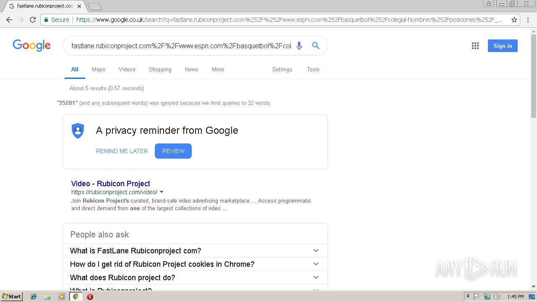This screenshot has height=302, width=537.
Task: Open search Settings menu
Action: (282, 69)
